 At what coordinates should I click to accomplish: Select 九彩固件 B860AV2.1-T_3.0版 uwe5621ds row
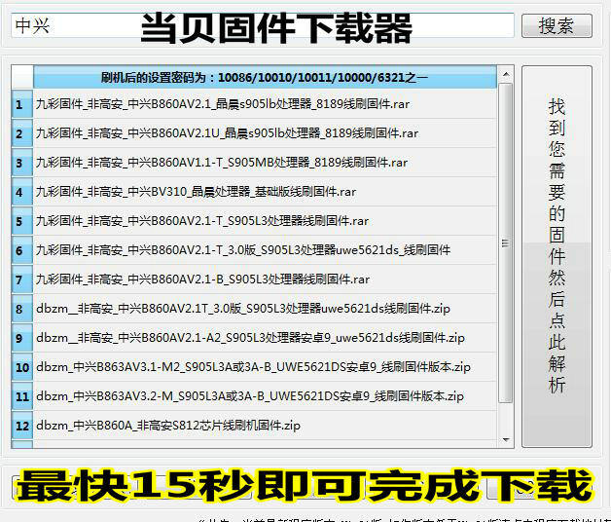click(x=265, y=250)
